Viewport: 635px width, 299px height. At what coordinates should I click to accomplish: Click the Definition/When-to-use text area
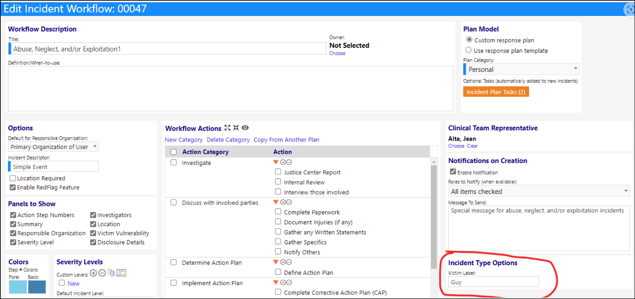(x=230, y=88)
